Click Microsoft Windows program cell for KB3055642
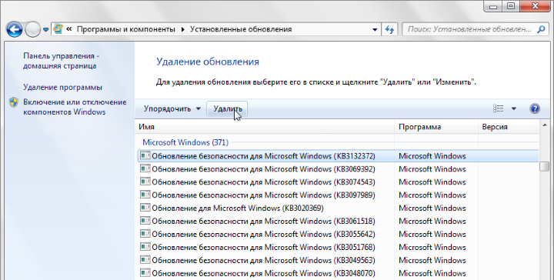 (432, 235)
